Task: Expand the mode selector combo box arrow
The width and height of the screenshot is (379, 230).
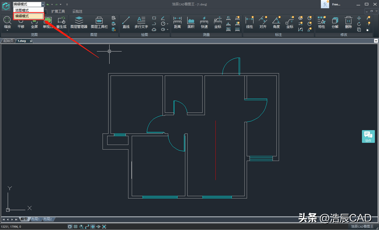Action: 43,4
